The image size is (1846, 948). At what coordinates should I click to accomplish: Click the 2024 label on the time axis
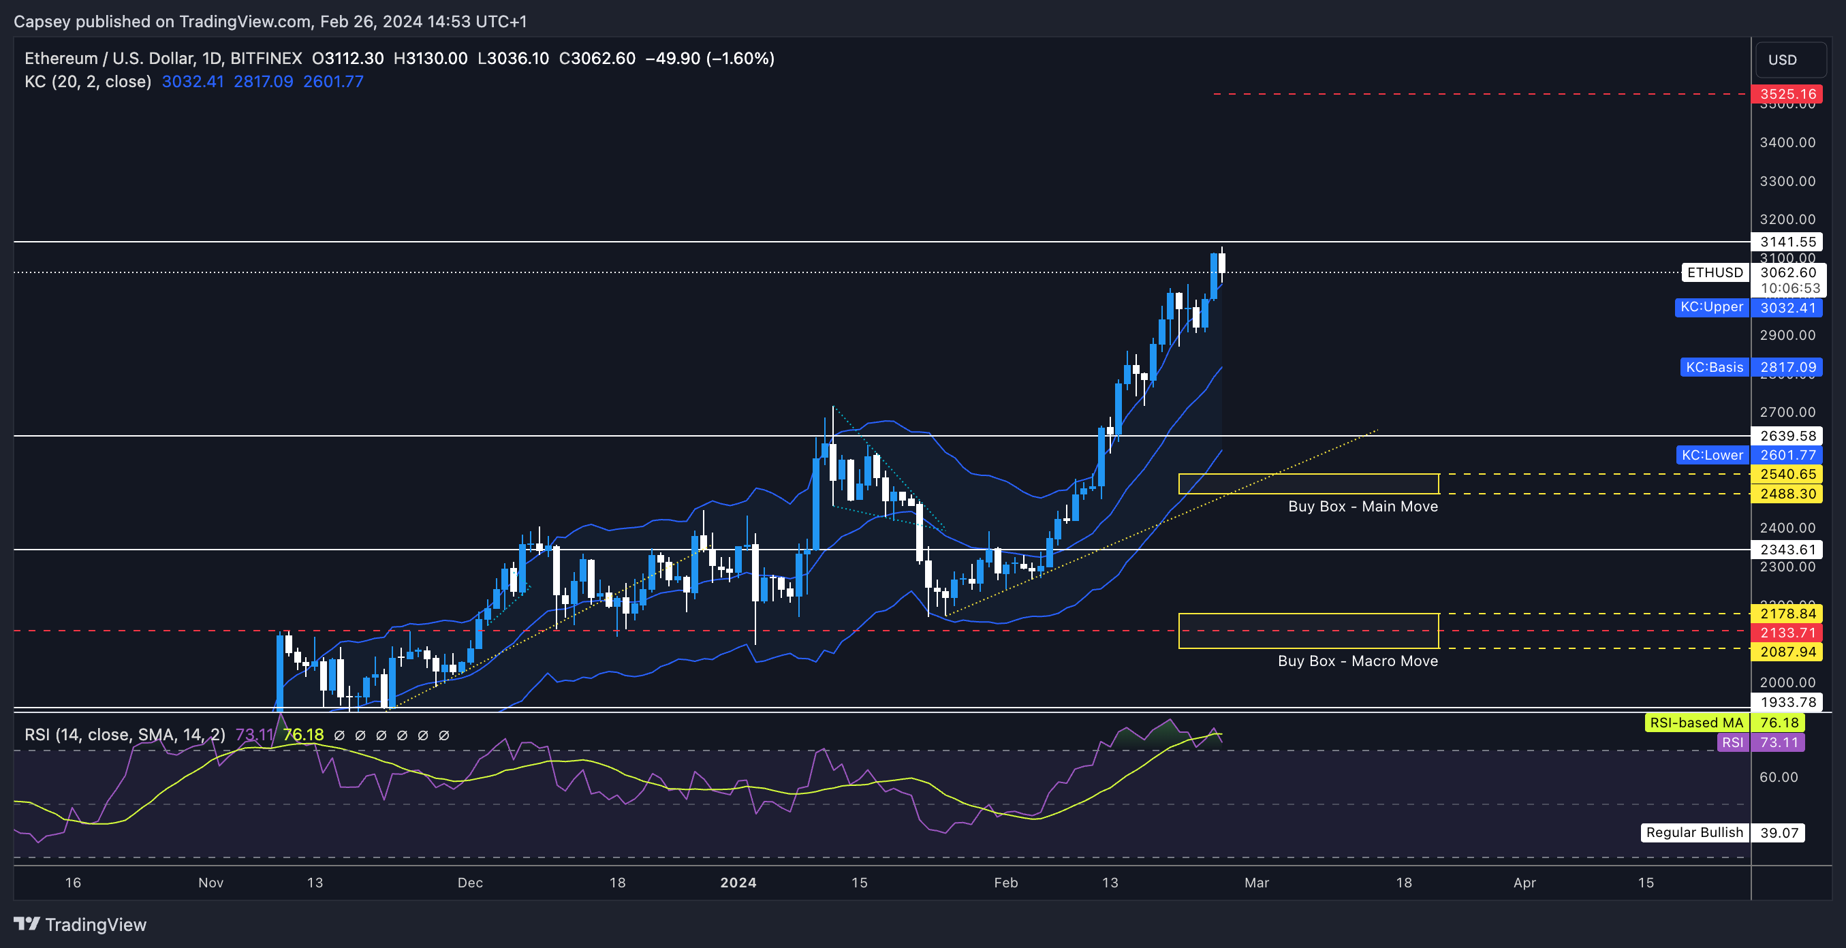pyautogui.click(x=738, y=883)
